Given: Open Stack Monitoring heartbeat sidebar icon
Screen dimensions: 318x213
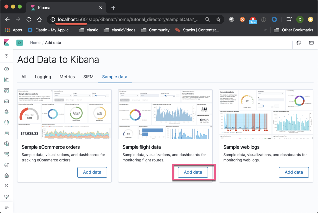Looking at the screenshot, I should [x=6, y=197].
